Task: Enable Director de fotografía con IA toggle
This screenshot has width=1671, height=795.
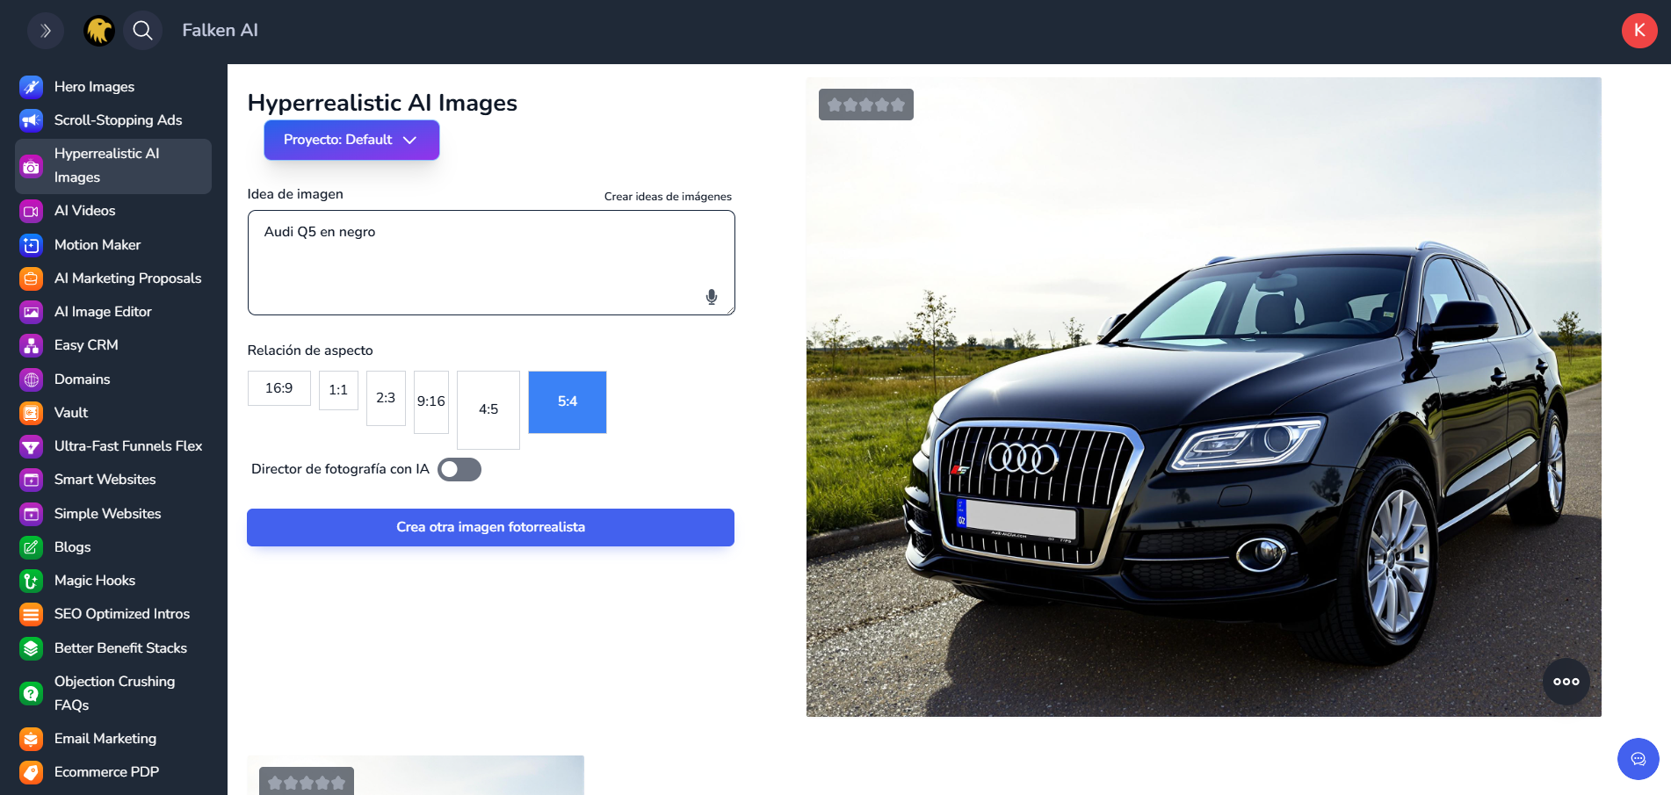Action: (459, 470)
